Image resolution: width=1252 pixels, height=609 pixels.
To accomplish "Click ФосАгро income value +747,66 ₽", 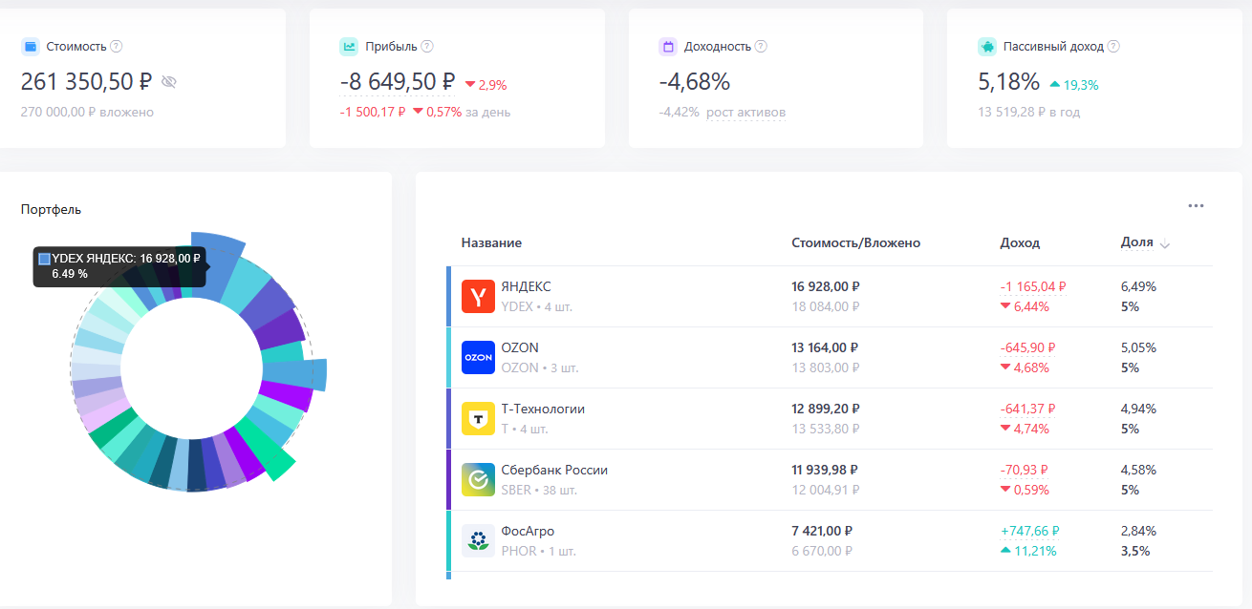I will click(1030, 531).
